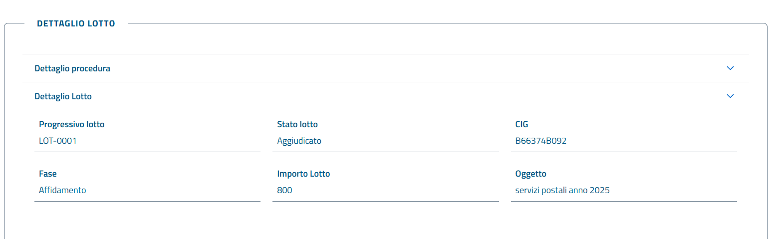The image size is (772, 239).
Task: Click the Importo Lotto label
Action: coord(303,174)
